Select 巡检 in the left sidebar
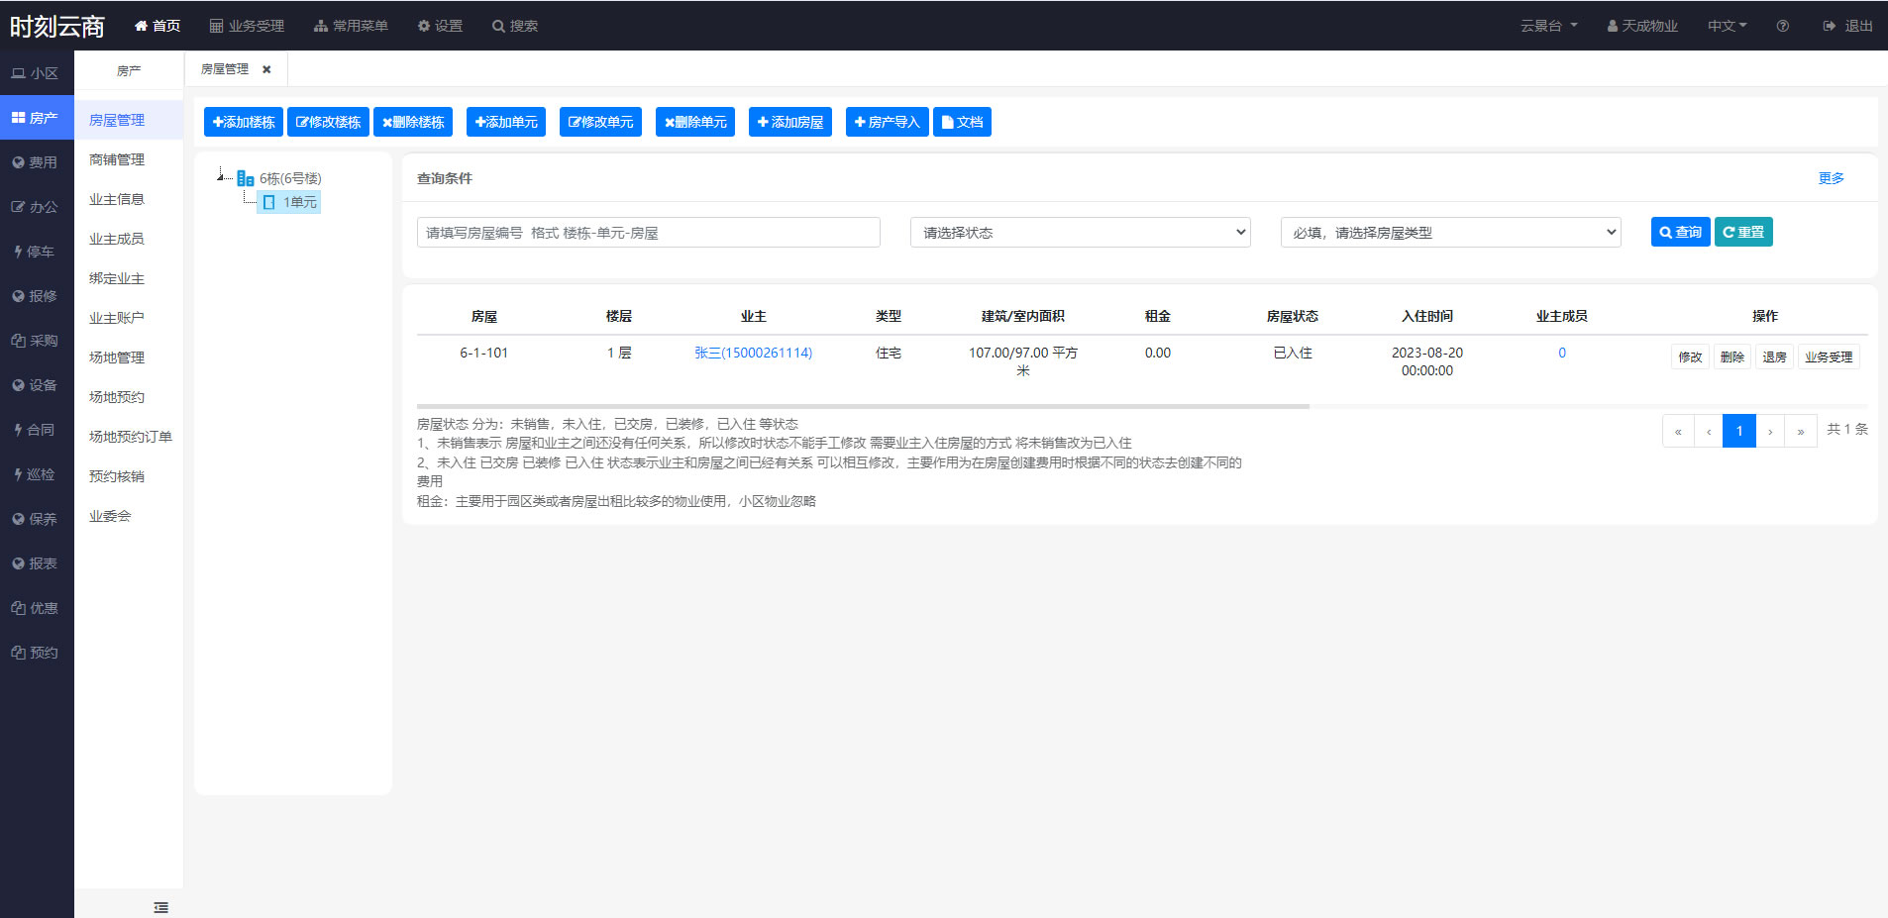The width and height of the screenshot is (1888, 918). 37,474
